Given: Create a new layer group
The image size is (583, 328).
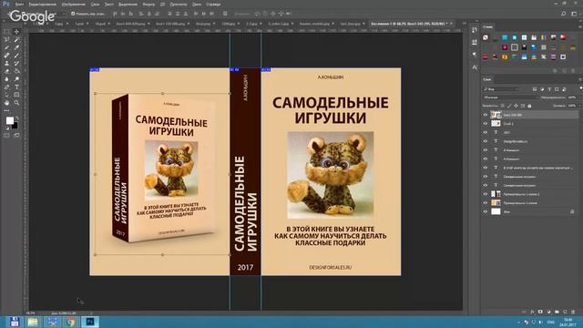Looking at the screenshot, I should pyautogui.click(x=557, y=312).
